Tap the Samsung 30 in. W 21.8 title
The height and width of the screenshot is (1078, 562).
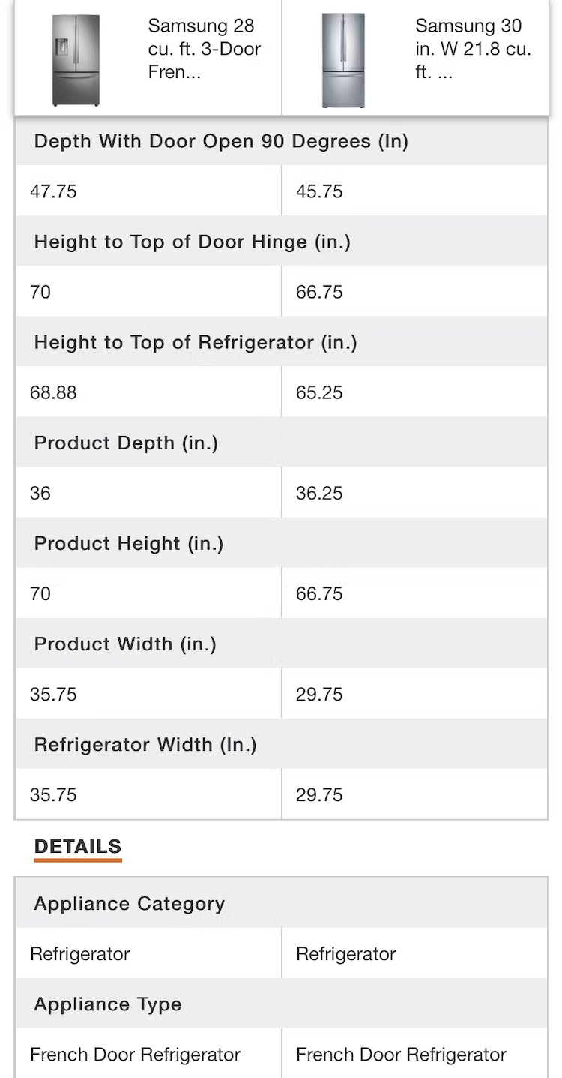472,50
